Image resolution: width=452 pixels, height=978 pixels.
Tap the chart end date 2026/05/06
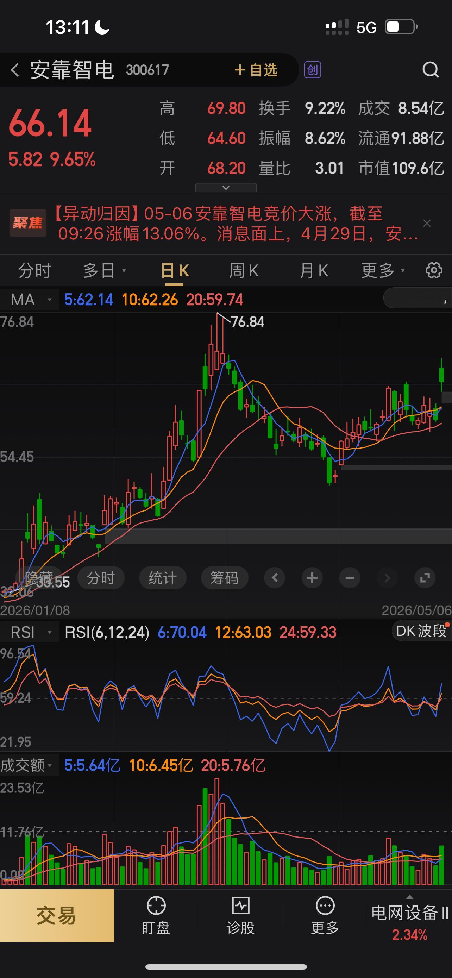[x=416, y=610]
